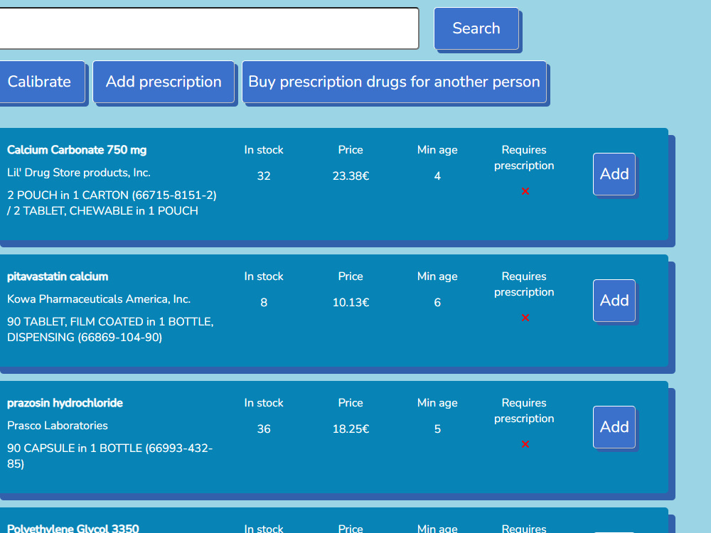Click the Search button
Screen dimensions: 711x533
[x=476, y=28]
